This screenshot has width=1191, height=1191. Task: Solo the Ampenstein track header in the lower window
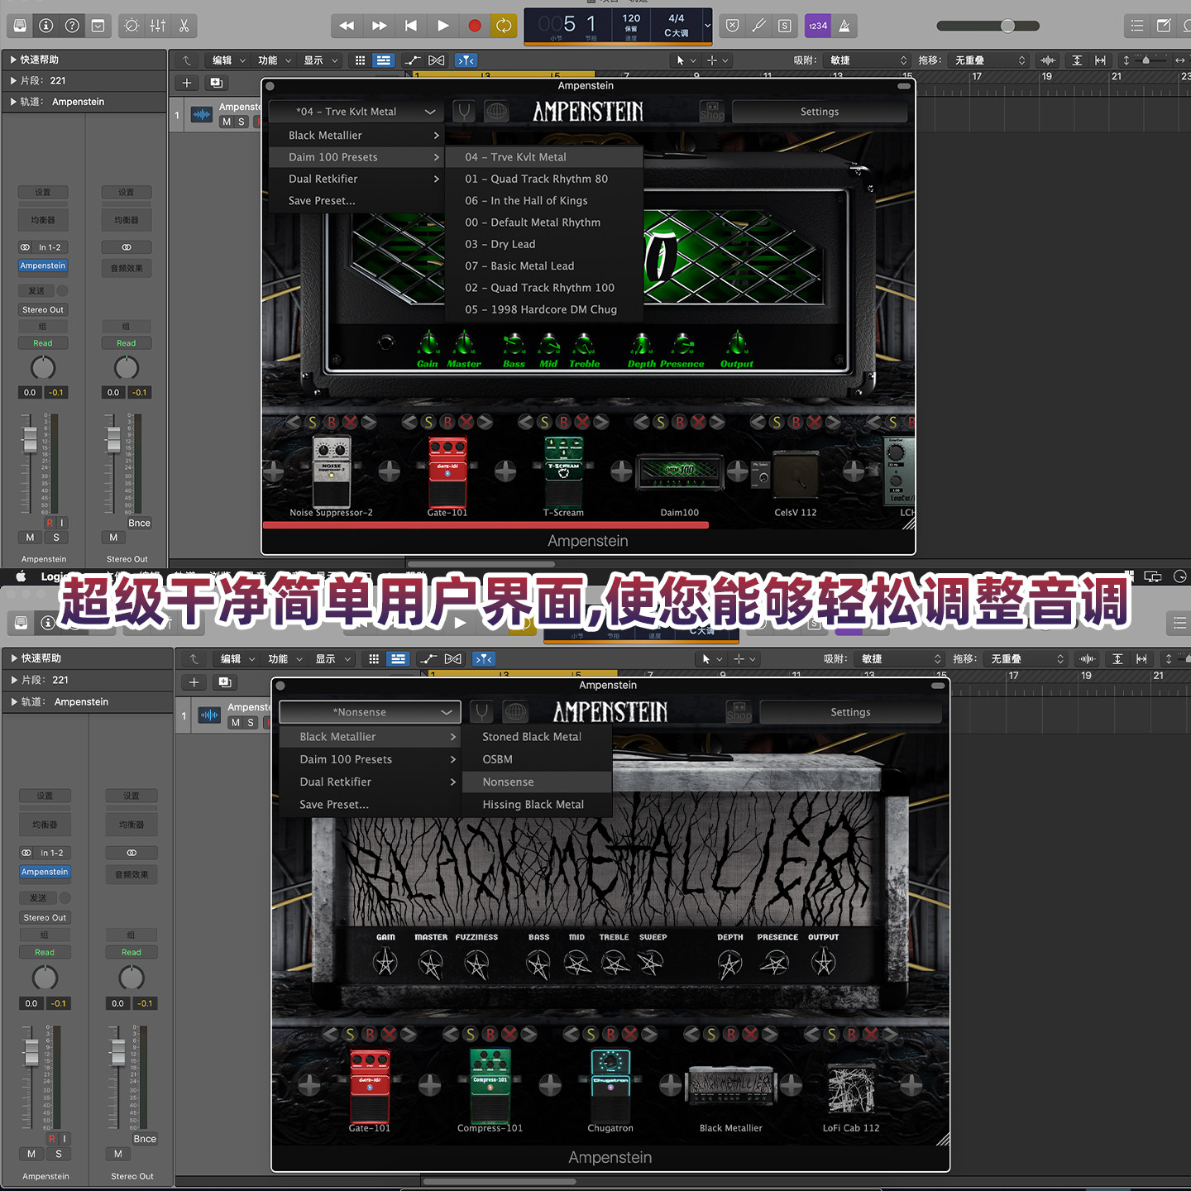[x=251, y=723]
